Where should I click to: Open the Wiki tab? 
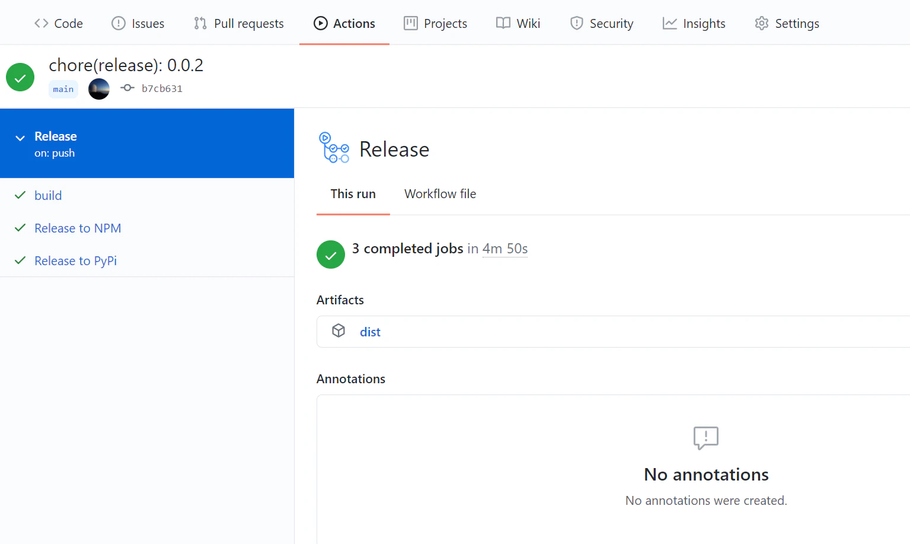click(x=518, y=23)
